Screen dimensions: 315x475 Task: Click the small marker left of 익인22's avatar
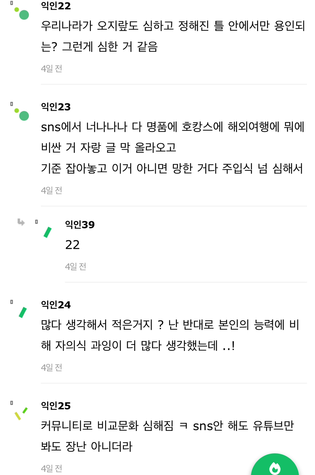(x=12, y=3)
